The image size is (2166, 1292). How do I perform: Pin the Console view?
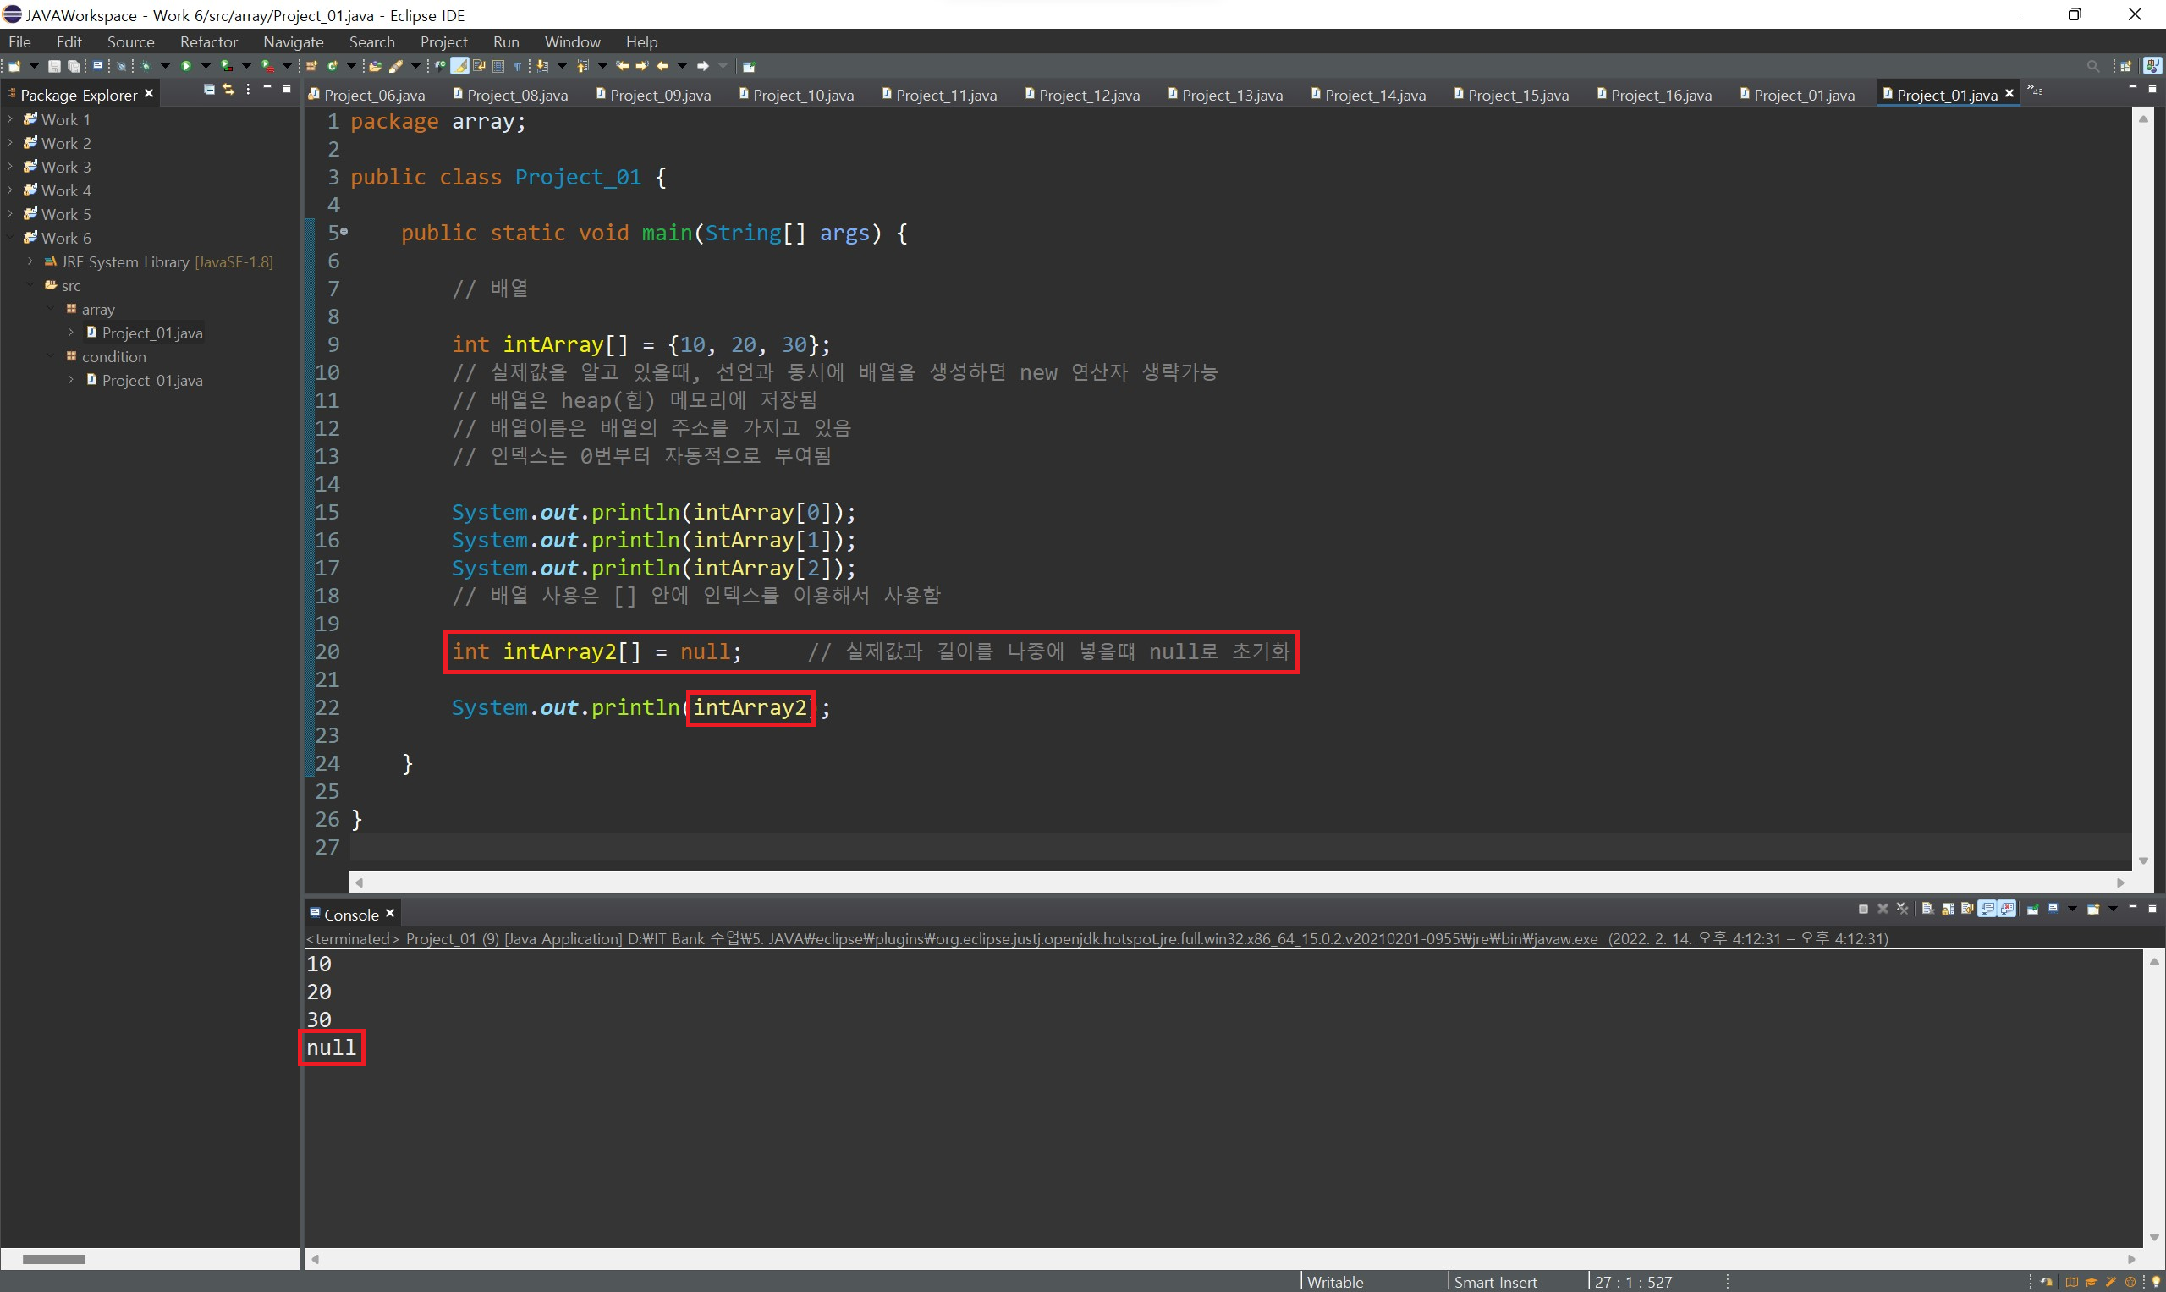tap(2033, 909)
